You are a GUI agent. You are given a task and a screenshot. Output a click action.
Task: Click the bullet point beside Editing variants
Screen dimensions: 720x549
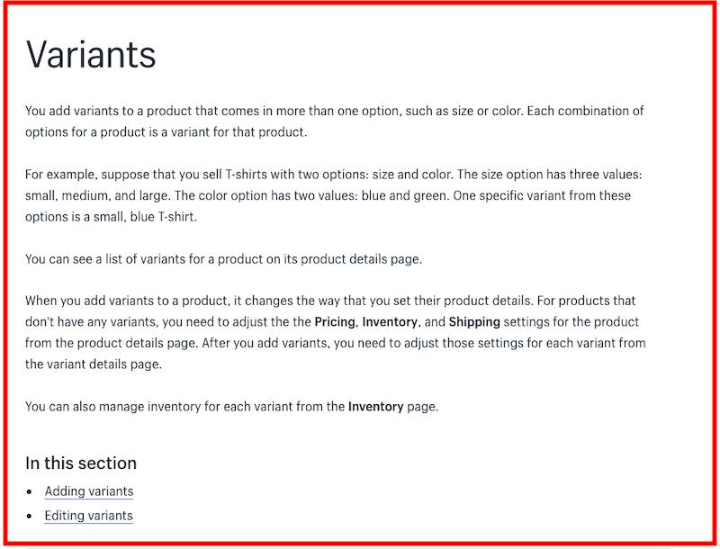tap(30, 516)
